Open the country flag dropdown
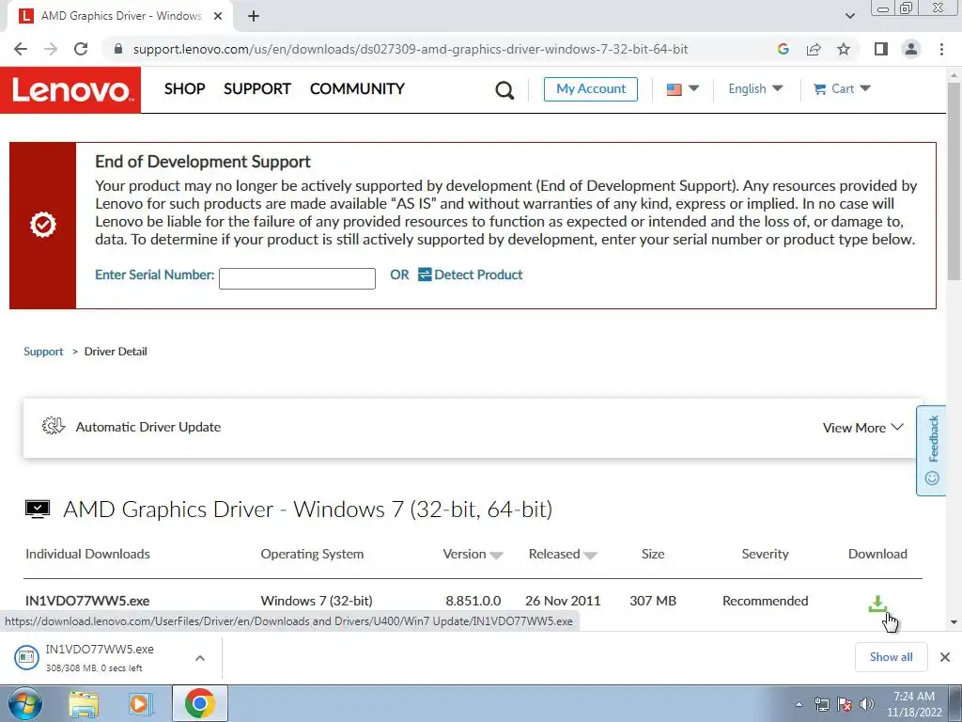 (682, 89)
